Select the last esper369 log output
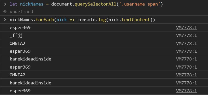Viewport: 208px width, 95px height. (20, 91)
